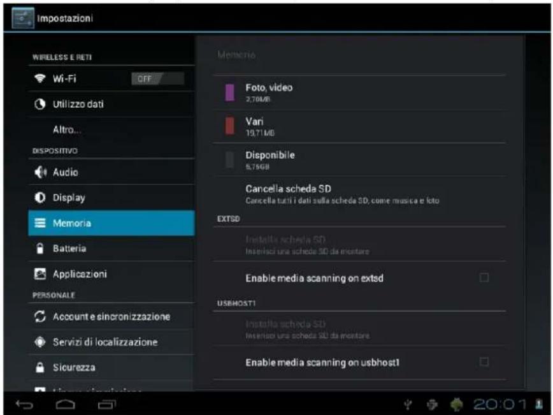The width and height of the screenshot is (553, 415).
Task: Tap the gray Disponibile swatch
Action: 229,160
